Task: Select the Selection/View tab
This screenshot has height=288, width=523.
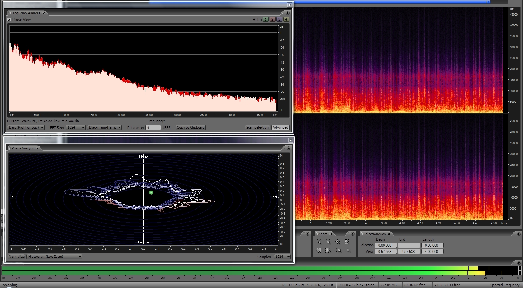Action: coord(375,234)
